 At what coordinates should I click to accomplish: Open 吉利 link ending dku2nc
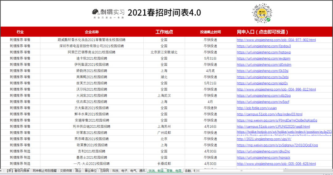click(x=263, y=151)
